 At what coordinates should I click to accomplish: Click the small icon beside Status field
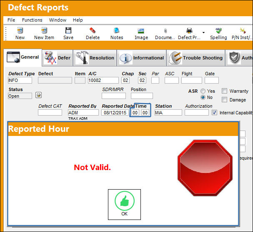point(39,95)
